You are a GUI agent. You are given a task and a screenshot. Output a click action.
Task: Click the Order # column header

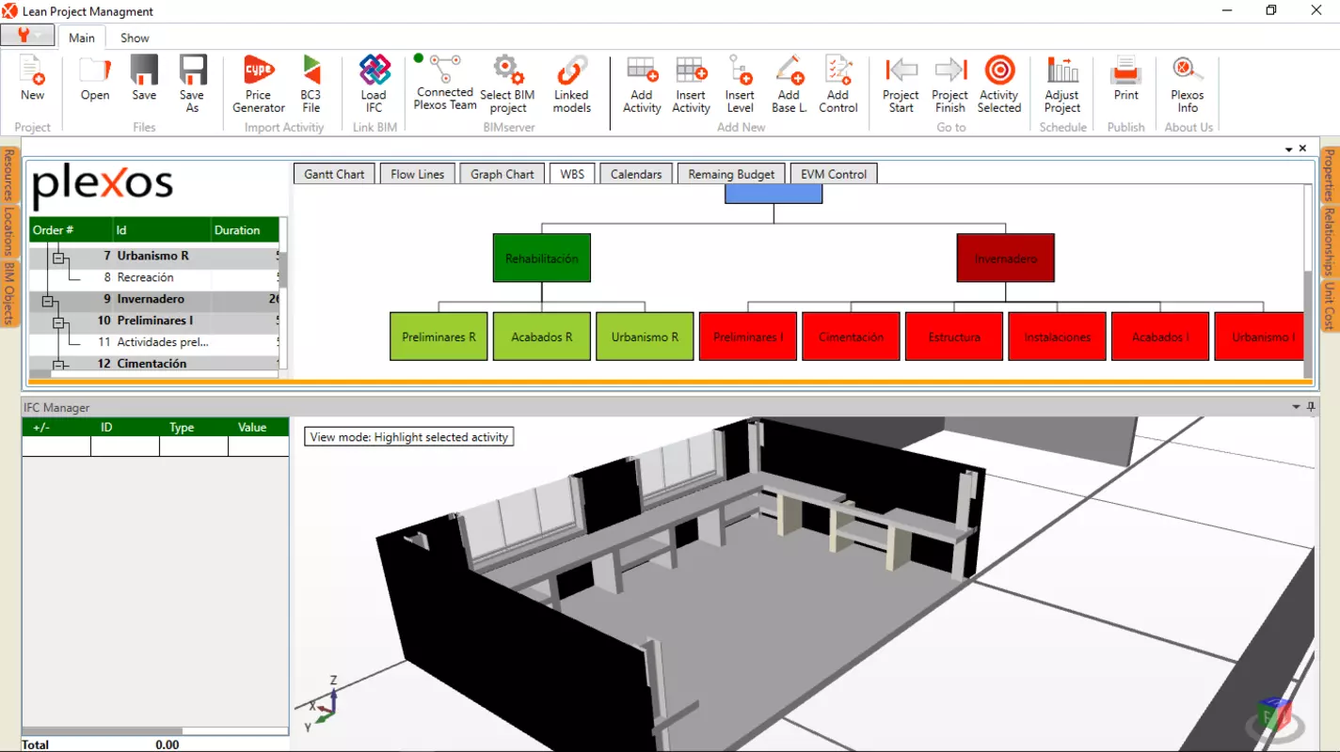[x=70, y=230]
